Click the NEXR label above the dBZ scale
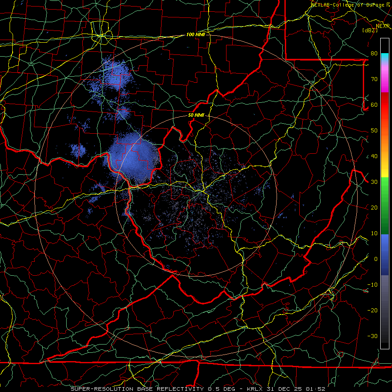 (x=383, y=26)
